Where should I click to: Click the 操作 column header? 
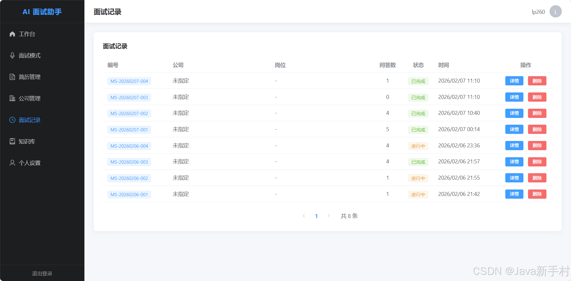click(x=526, y=65)
